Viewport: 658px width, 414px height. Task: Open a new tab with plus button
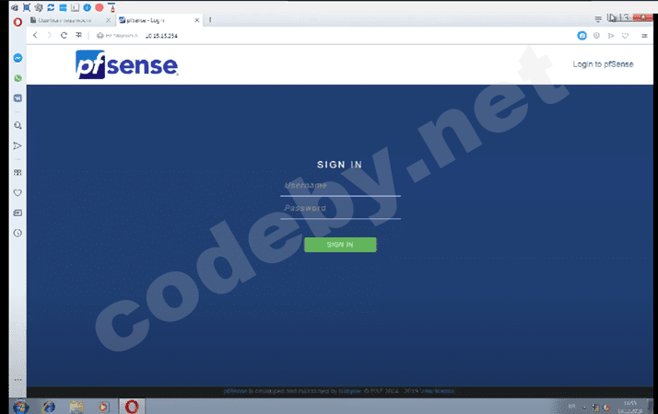pos(210,19)
